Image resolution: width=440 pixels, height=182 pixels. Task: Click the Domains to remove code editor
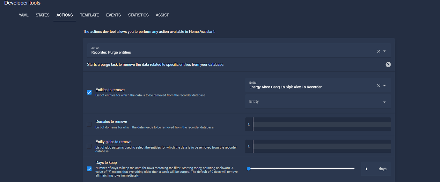(318, 124)
